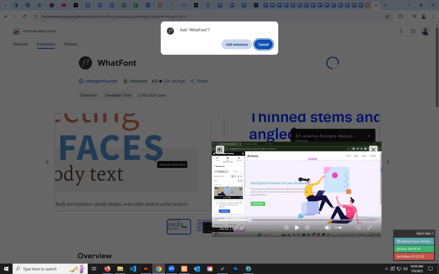
Task: Select the Developer Tools category chip
Action: coord(118,95)
